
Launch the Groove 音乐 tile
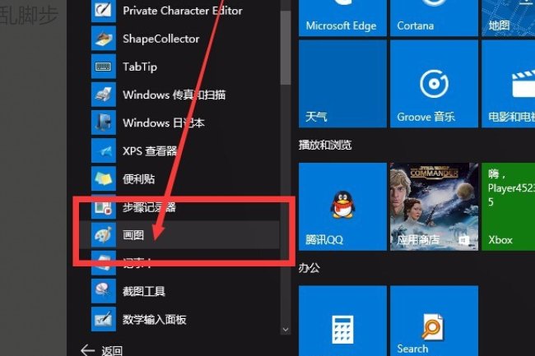pos(433,85)
